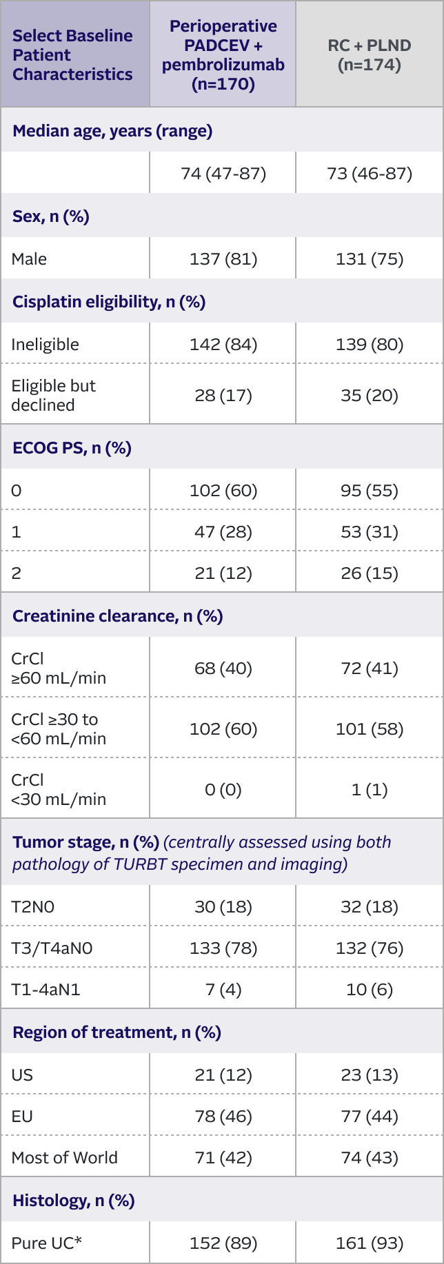Select the 'Median age, years (range)' section row
This screenshot has height=1264, width=444.
112,131
